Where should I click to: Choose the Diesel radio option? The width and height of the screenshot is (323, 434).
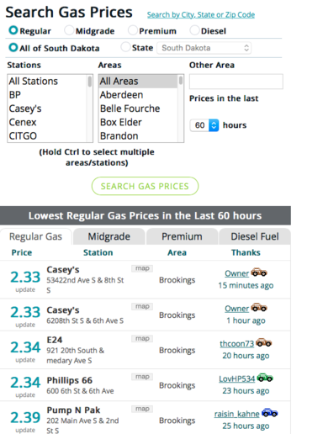194,30
